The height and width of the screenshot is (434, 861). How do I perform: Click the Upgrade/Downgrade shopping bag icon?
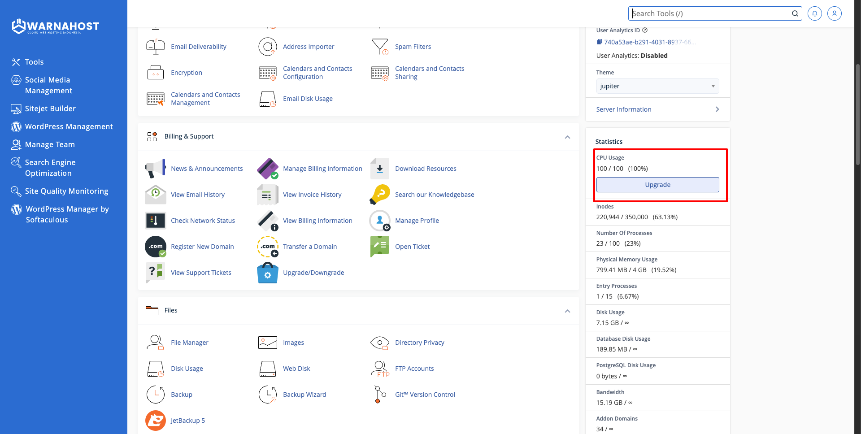click(x=267, y=273)
